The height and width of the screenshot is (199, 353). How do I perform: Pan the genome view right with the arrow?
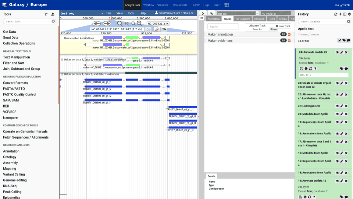pos(107,24)
